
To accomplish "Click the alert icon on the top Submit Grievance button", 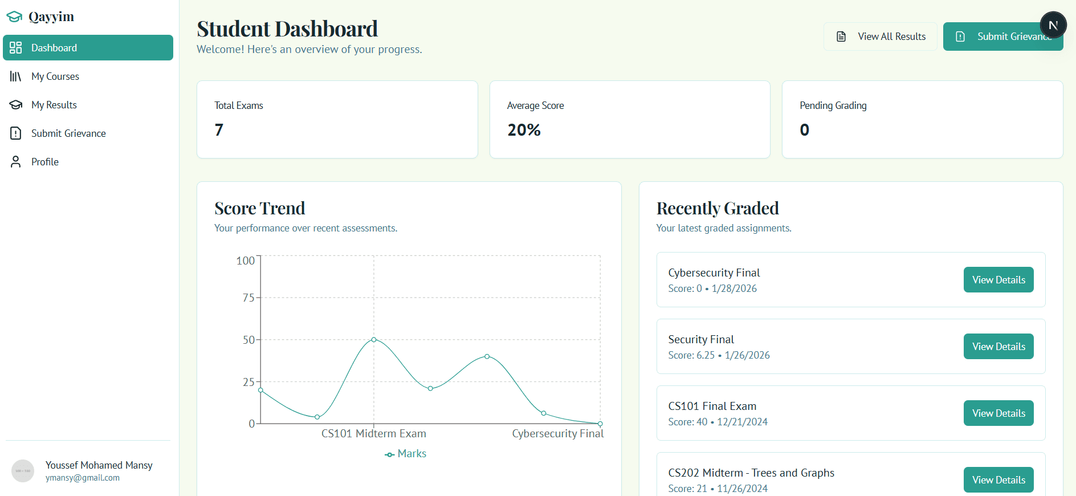I will (x=960, y=36).
